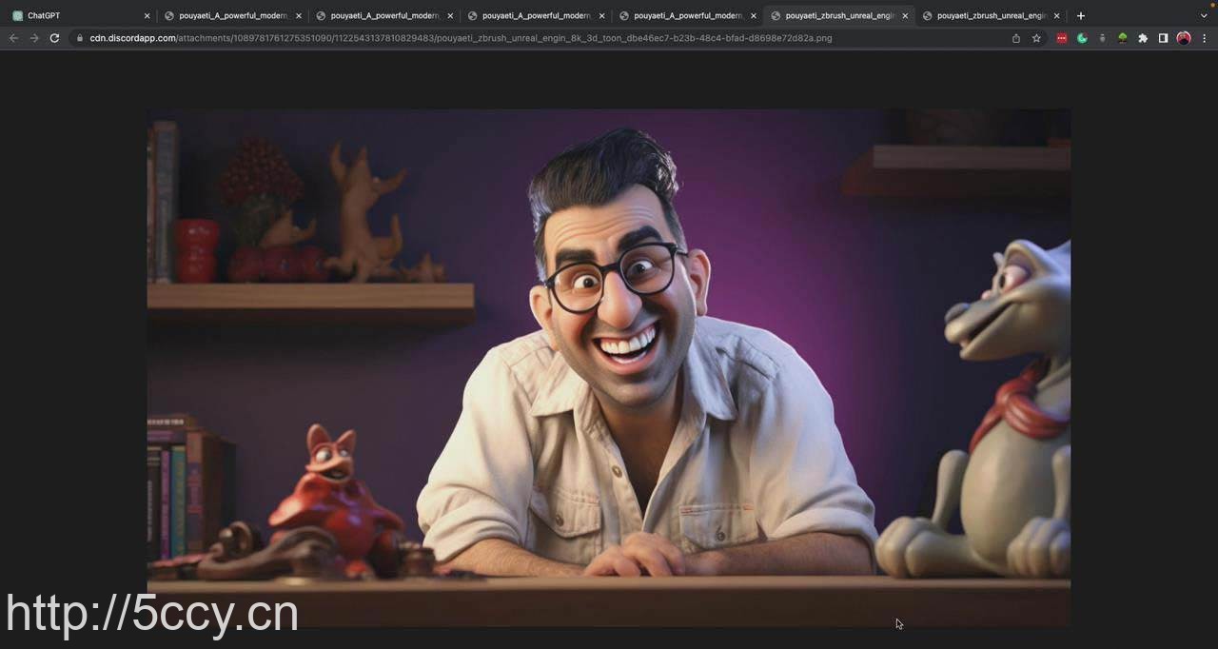Image resolution: width=1218 pixels, height=649 pixels.
Task: Toggle the browser side panel
Action: click(x=1163, y=38)
